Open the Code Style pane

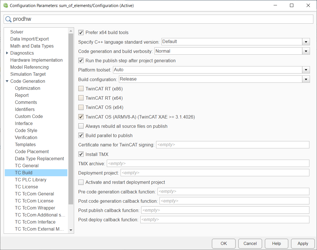tap(26, 130)
